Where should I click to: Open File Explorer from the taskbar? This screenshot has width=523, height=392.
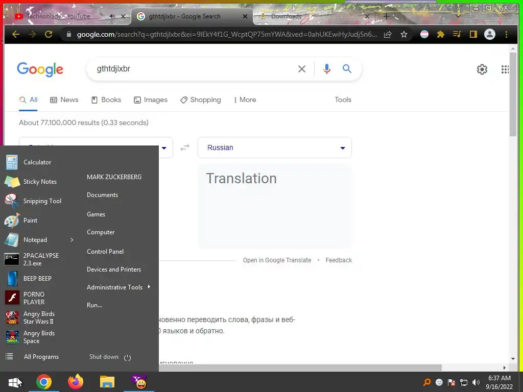[x=107, y=382]
